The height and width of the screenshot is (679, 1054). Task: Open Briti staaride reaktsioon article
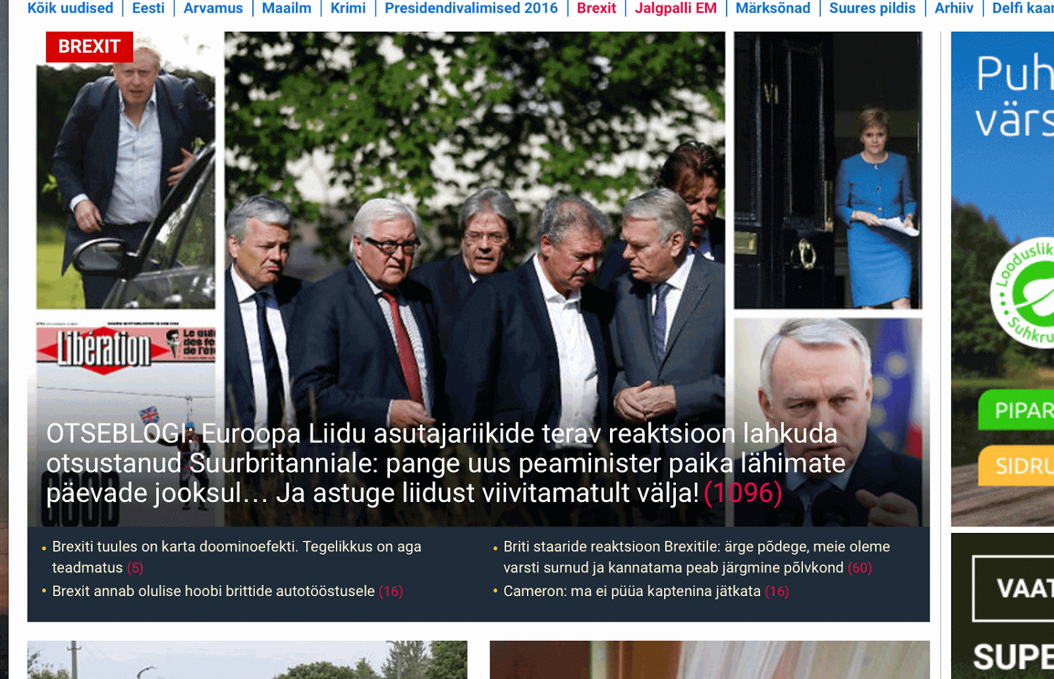pyautogui.click(x=696, y=557)
